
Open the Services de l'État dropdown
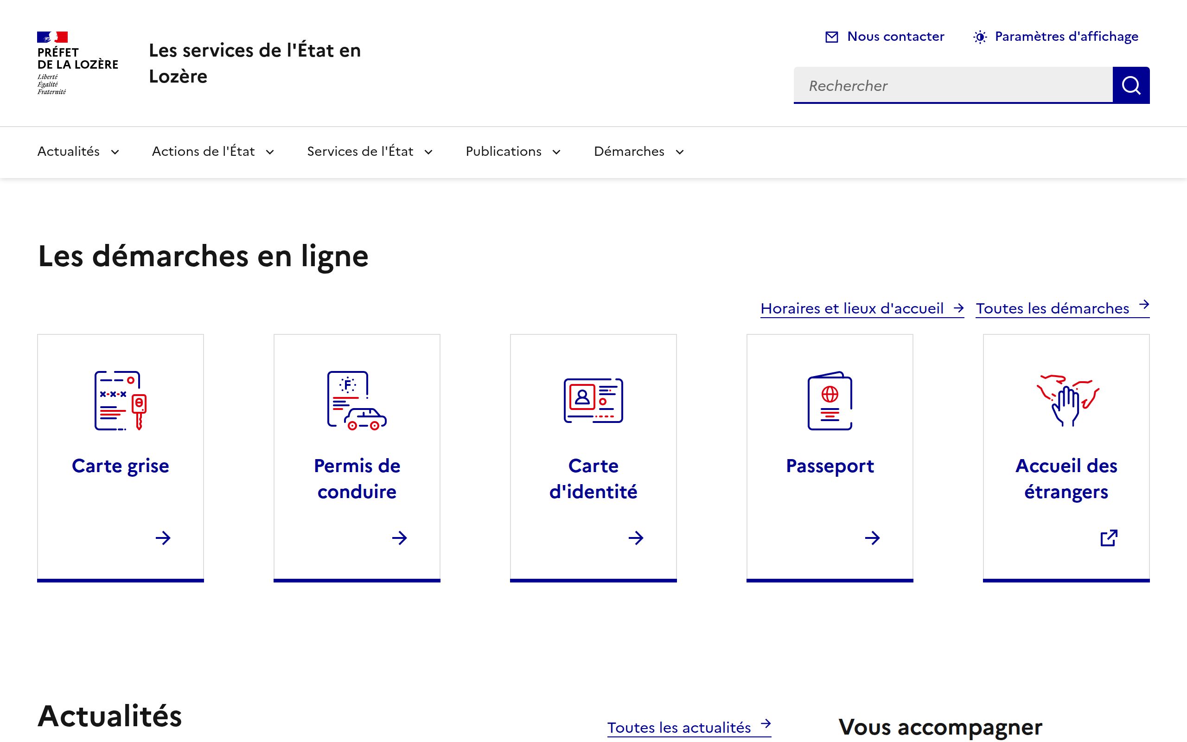click(370, 152)
